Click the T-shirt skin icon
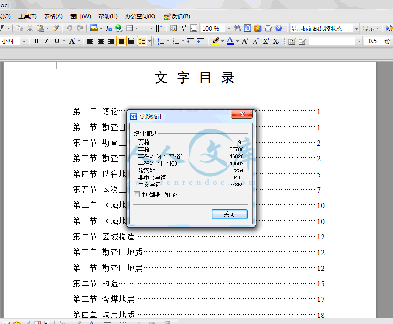This screenshot has height=324, width=393. [268, 28]
